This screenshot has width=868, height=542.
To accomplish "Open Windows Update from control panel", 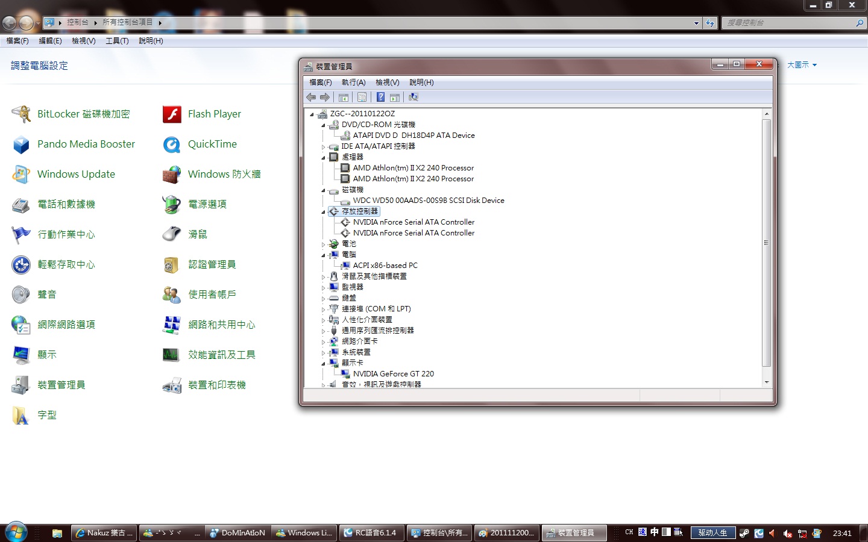I will [x=76, y=174].
